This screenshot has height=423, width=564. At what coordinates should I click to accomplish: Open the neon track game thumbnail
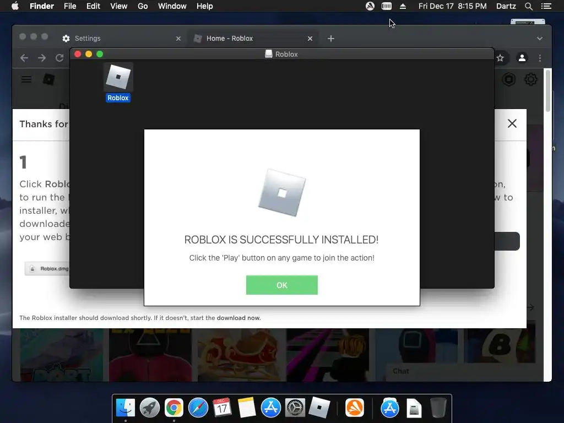point(328,355)
